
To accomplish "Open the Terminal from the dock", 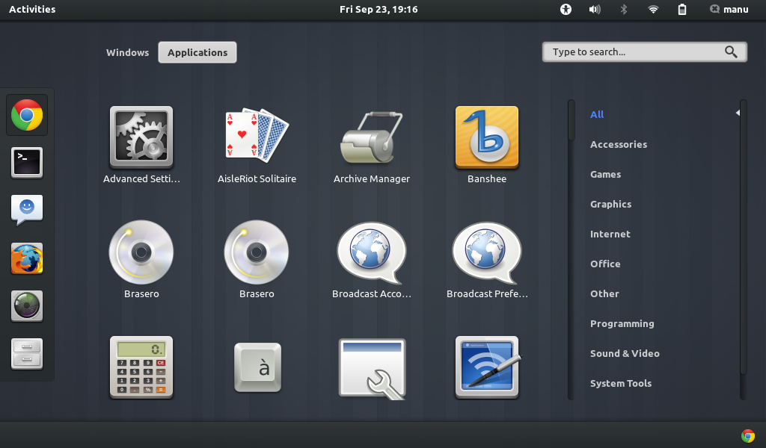I will pos(27,162).
